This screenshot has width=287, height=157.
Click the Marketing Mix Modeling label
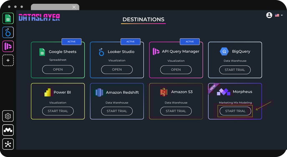[x=235, y=103]
